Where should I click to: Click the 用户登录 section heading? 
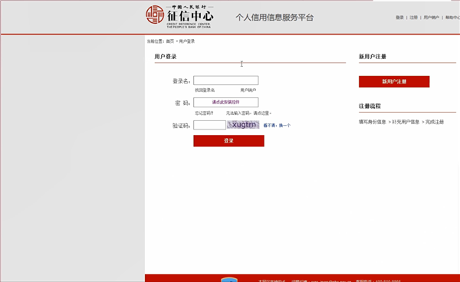click(x=166, y=57)
